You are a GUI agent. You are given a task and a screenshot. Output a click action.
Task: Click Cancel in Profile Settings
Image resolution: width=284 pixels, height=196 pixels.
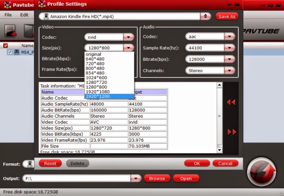[x=225, y=163]
